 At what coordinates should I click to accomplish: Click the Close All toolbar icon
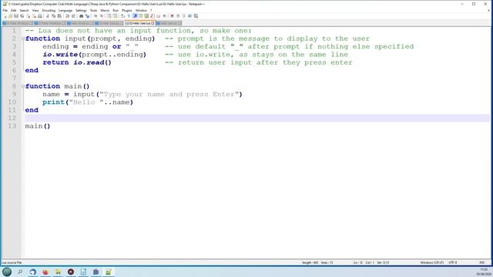(x=34, y=15)
